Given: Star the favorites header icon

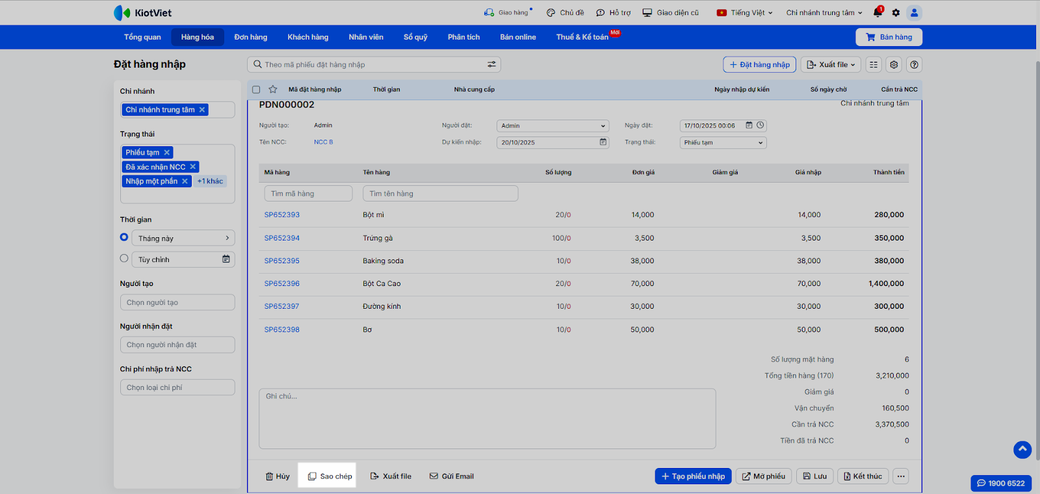Looking at the screenshot, I should tap(273, 90).
